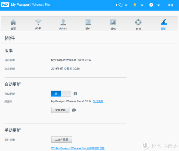Select the 固件 firmware tab
Viewport: 179px width, 151px height.
pyautogui.click(x=164, y=24)
